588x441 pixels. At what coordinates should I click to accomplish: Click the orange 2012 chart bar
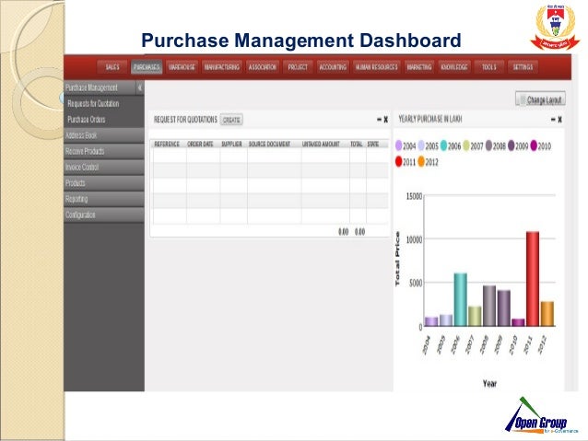(x=547, y=314)
